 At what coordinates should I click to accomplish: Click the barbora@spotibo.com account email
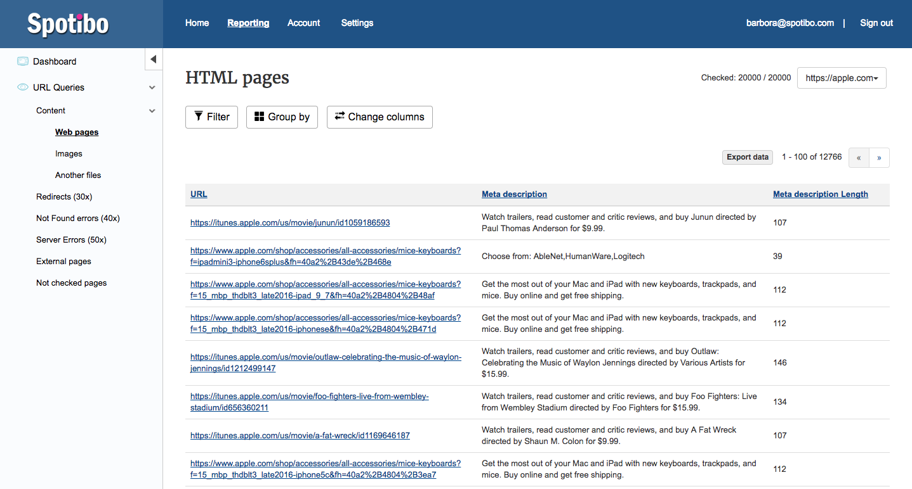point(790,23)
